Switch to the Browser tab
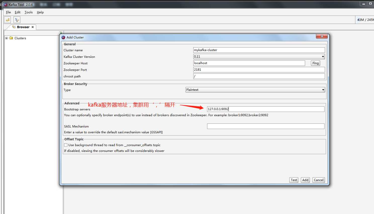Screen dimensions: 374x214 (x=23, y=27)
